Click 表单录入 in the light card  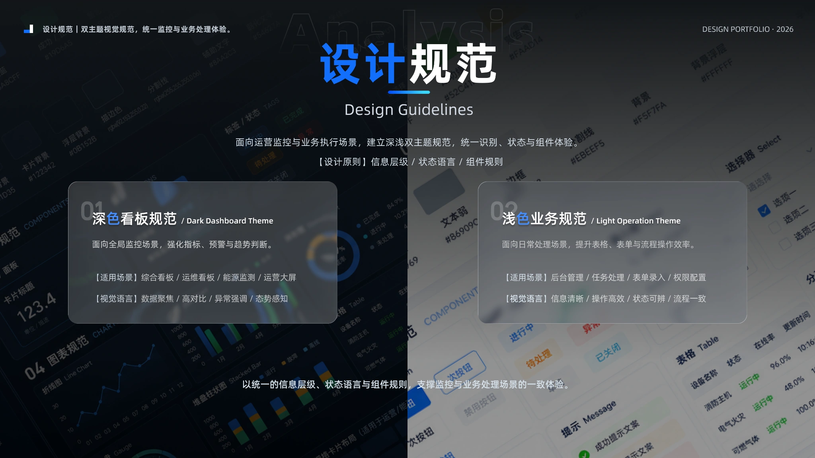click(649, 278)
